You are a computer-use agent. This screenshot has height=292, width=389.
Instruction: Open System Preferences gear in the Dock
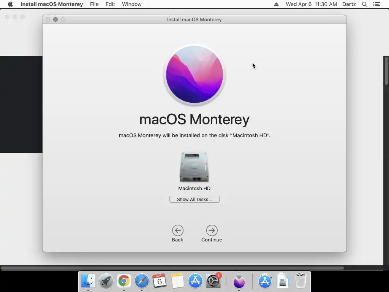(213, 281)
